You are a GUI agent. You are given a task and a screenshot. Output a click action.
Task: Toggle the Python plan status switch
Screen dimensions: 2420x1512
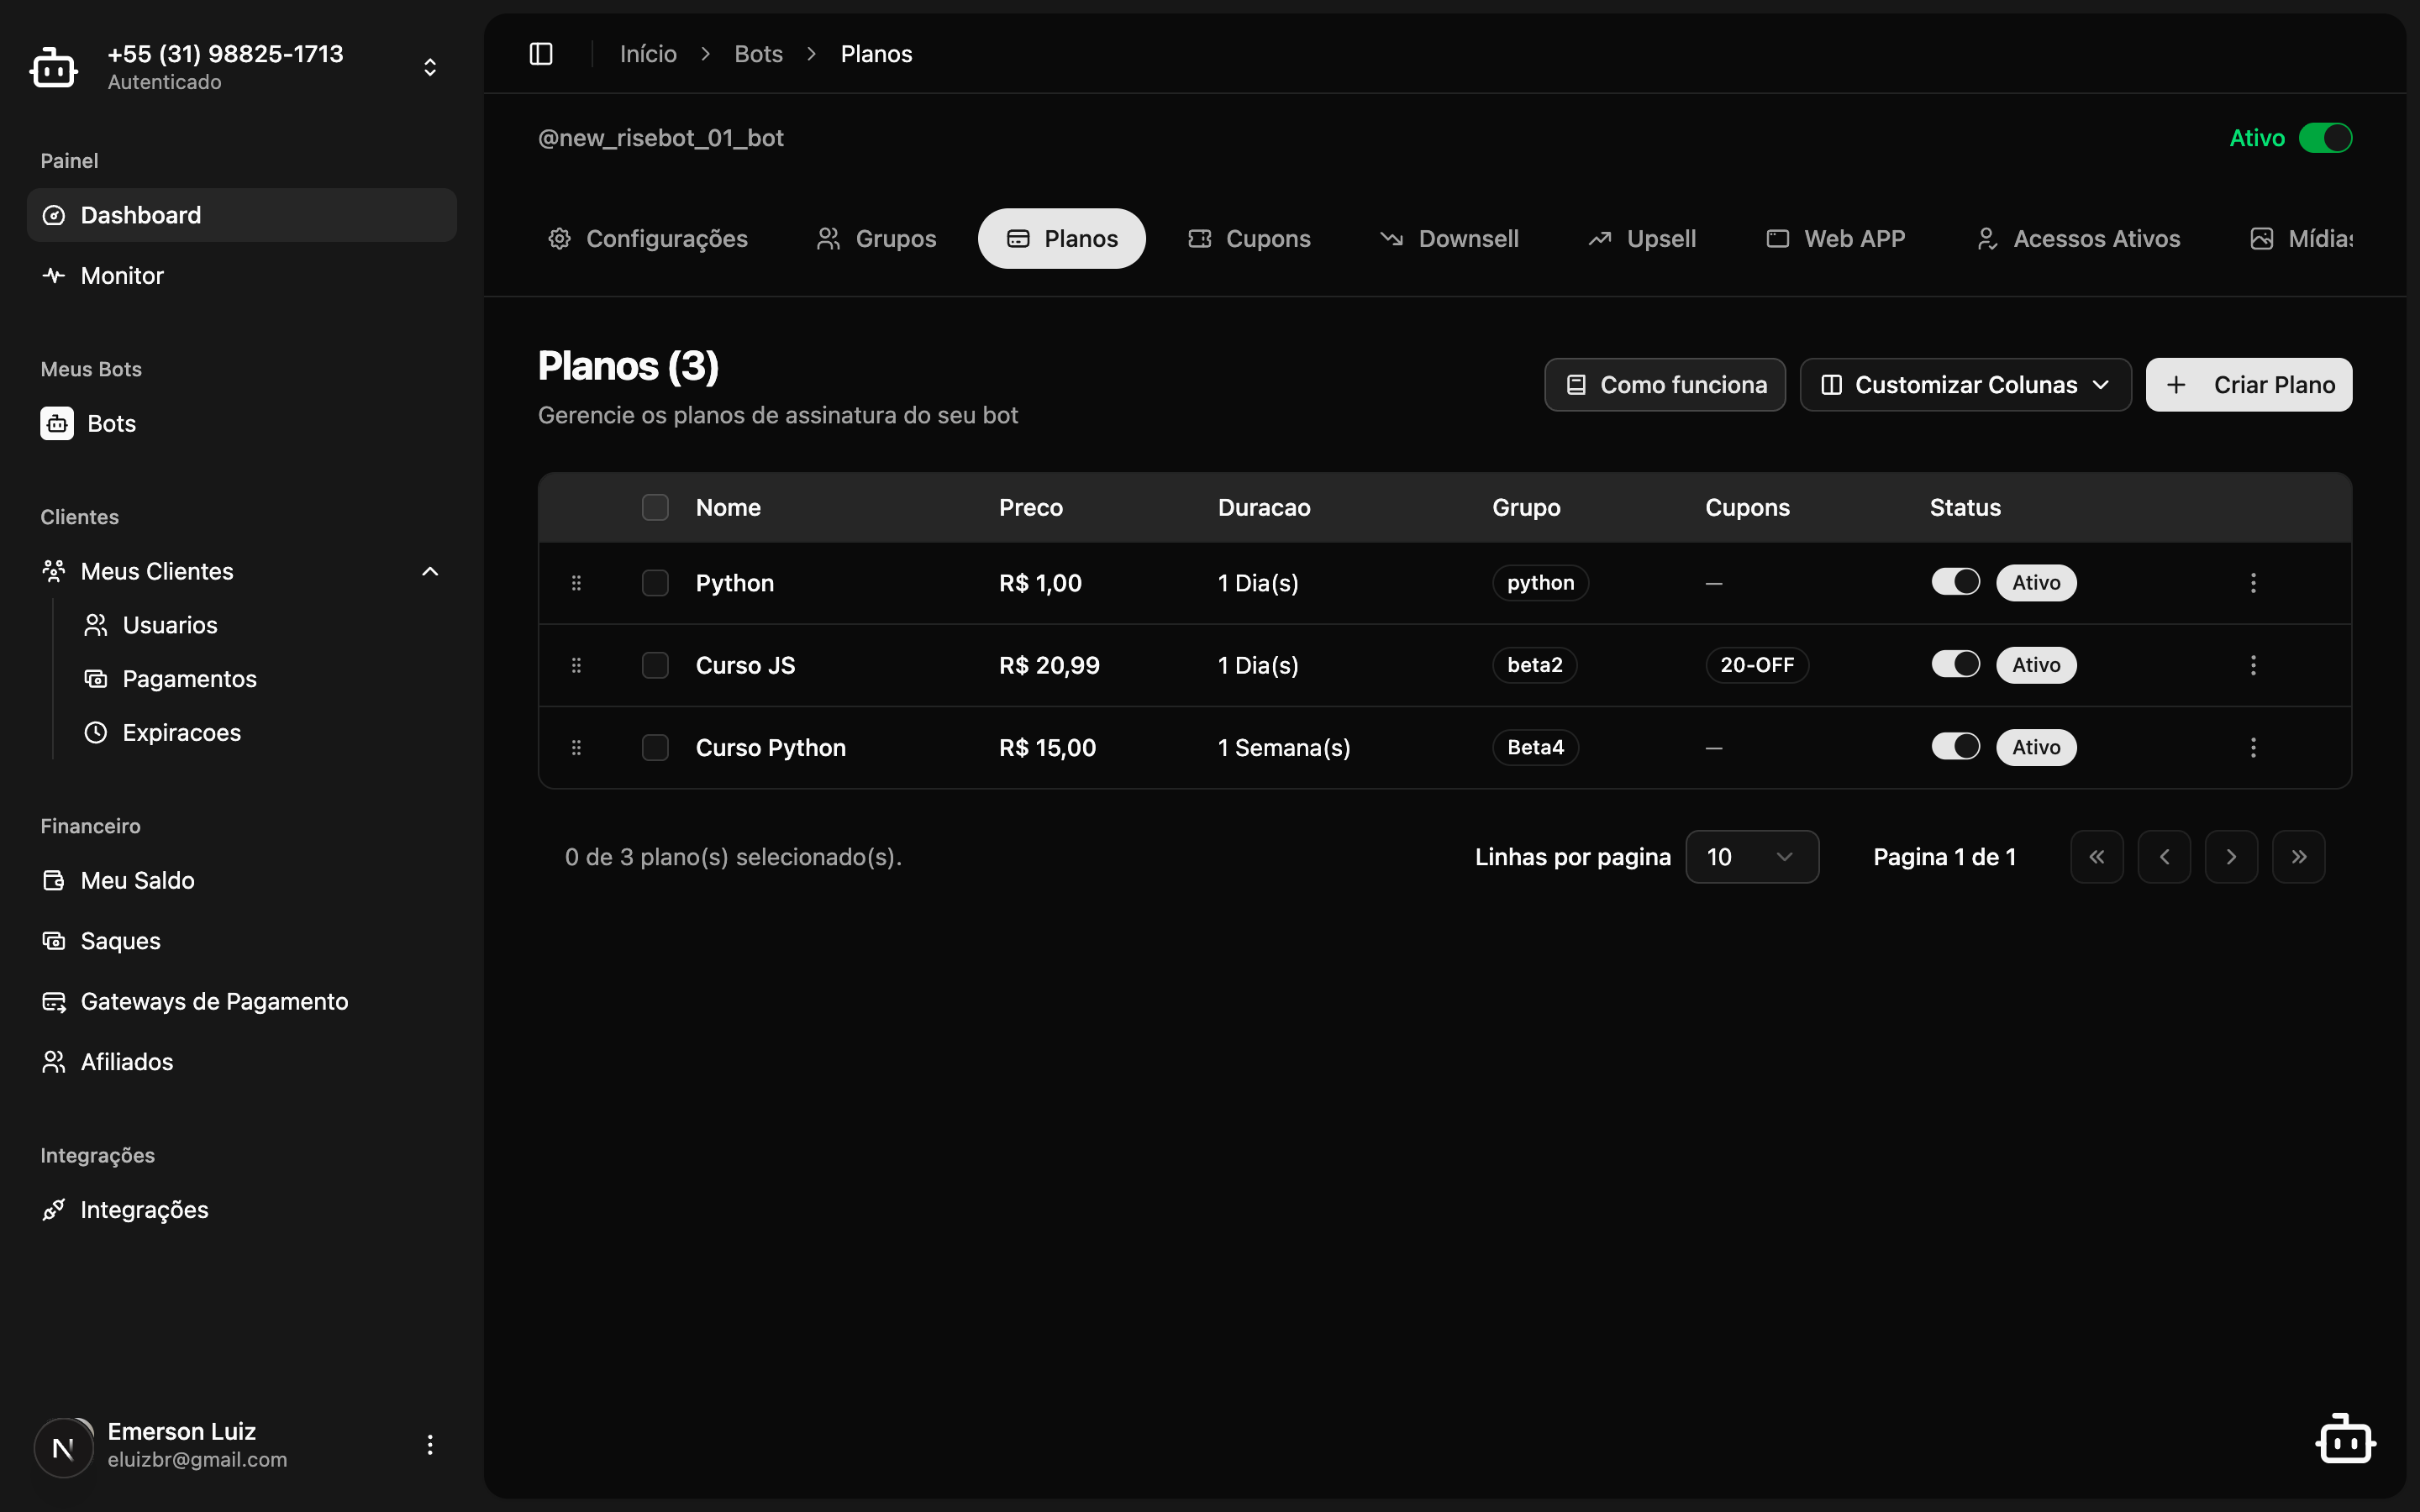click(x=1955, y=582)
